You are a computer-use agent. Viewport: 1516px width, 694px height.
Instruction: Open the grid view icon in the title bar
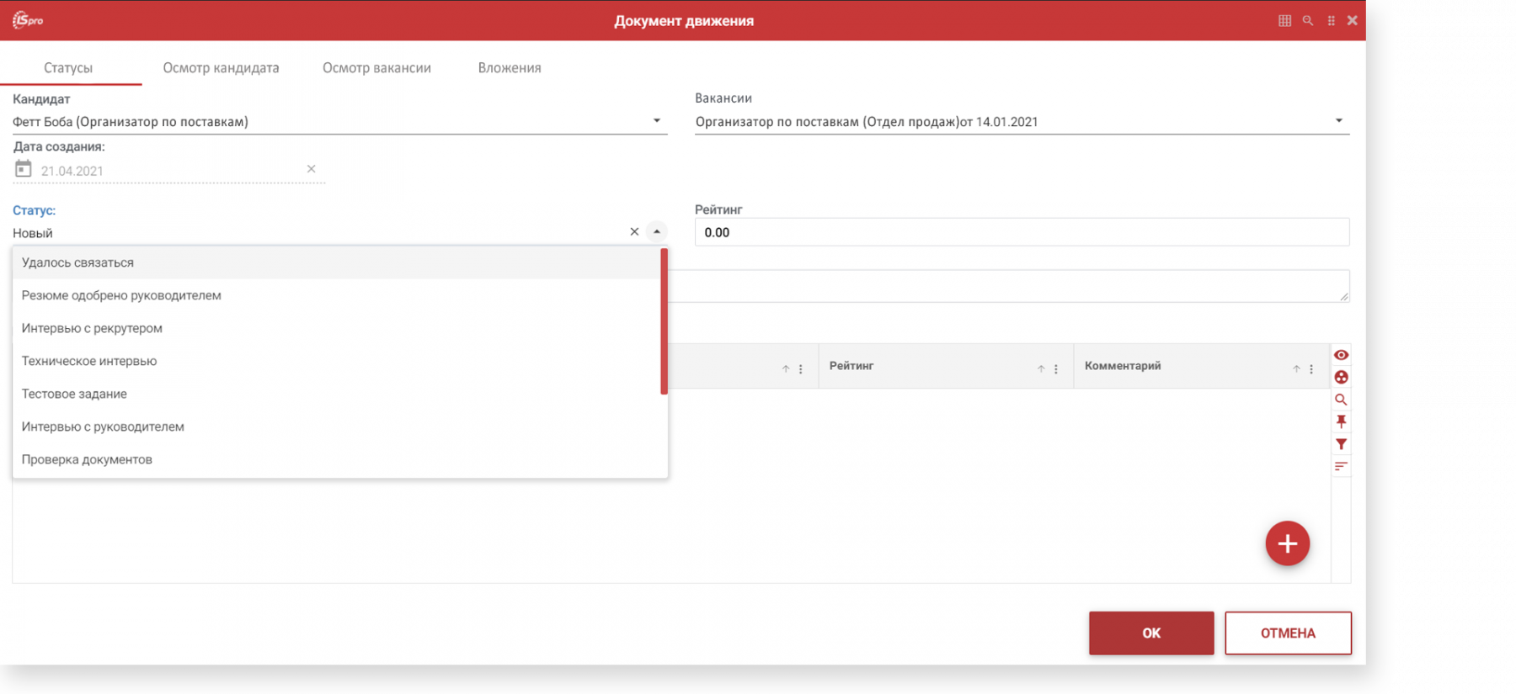click(1284, 20)
